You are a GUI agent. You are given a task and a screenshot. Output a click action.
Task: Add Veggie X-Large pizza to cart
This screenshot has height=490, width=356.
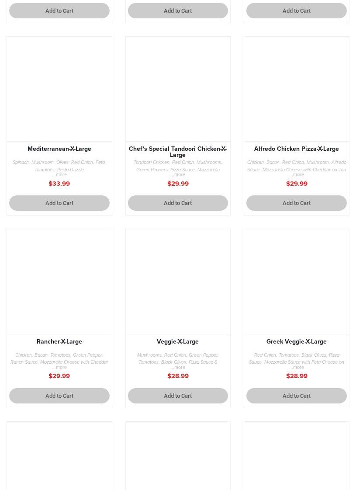177,396
